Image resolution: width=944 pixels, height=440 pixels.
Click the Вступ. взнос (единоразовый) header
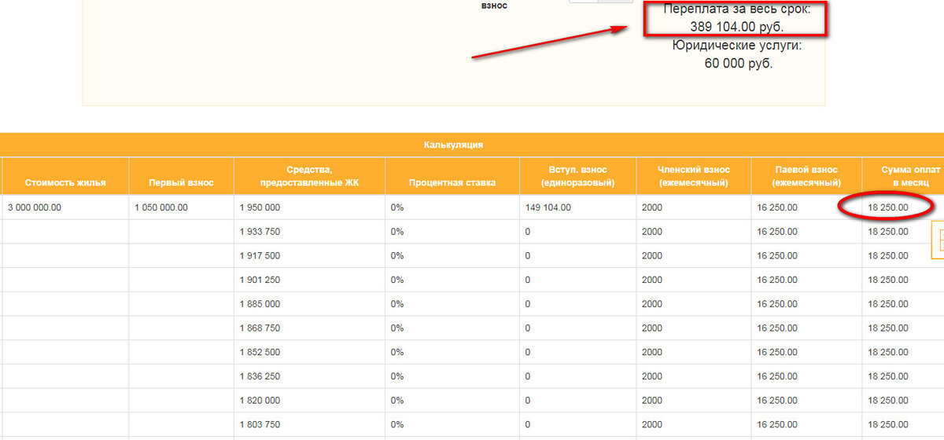click(x=578, y=176)
